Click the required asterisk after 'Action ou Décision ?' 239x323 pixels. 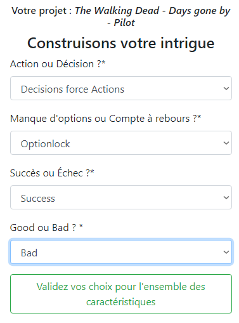(103, 62)
